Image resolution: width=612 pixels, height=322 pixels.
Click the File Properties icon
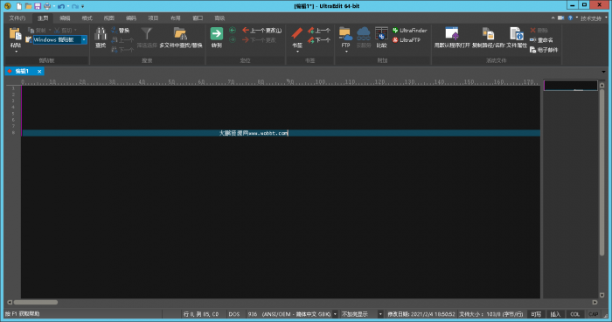click(x=517, y=34)
